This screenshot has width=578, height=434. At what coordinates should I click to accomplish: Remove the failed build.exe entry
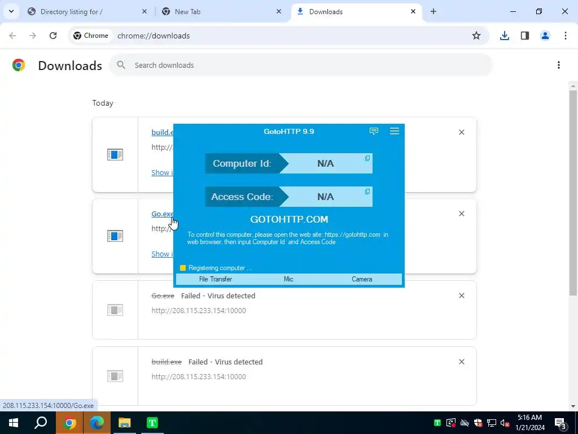[x=462, y=362]
